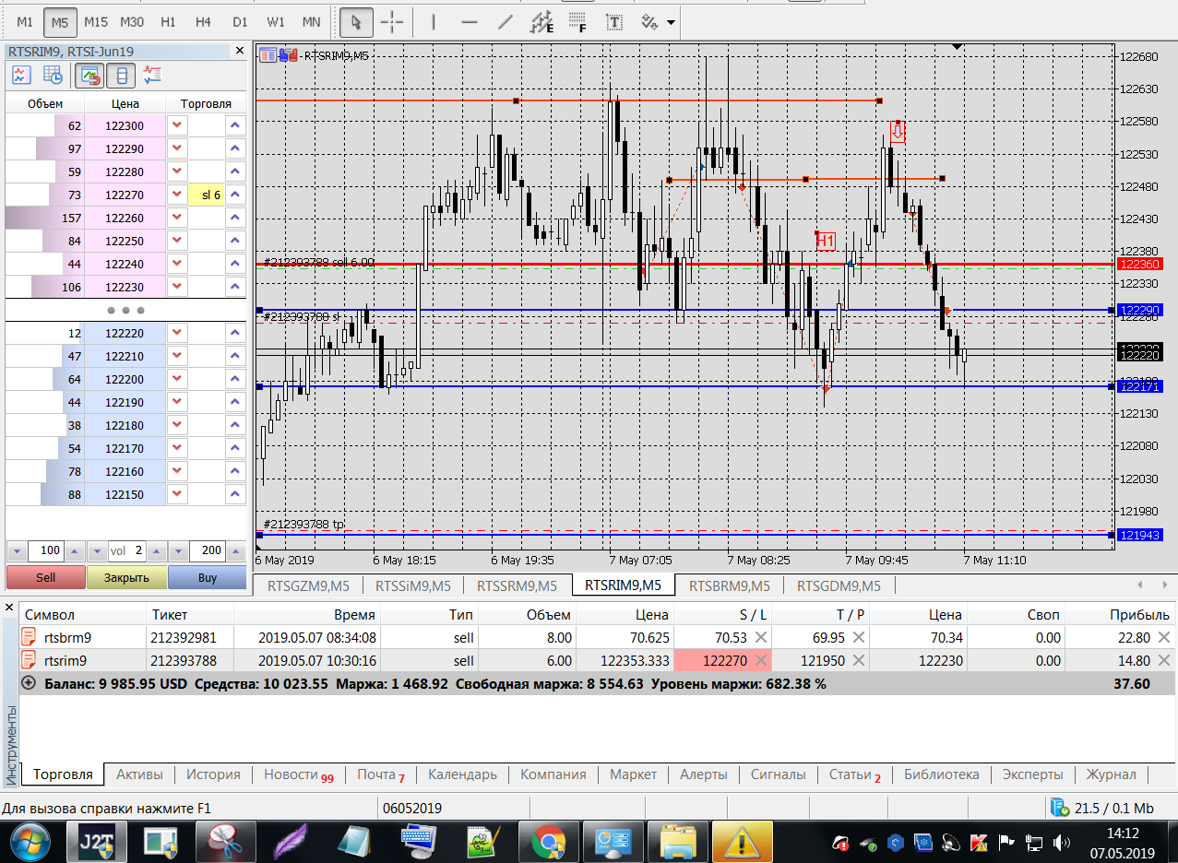Increase the vol value with up arrow

155,551
